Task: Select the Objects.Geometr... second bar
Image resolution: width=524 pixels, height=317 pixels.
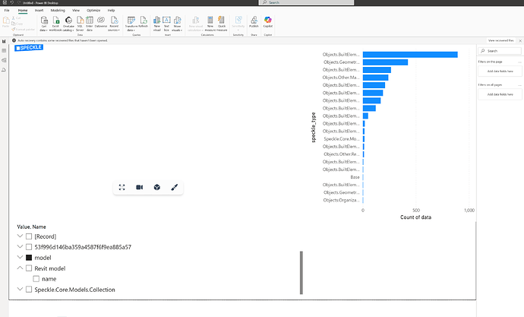Action: [385, 62]
